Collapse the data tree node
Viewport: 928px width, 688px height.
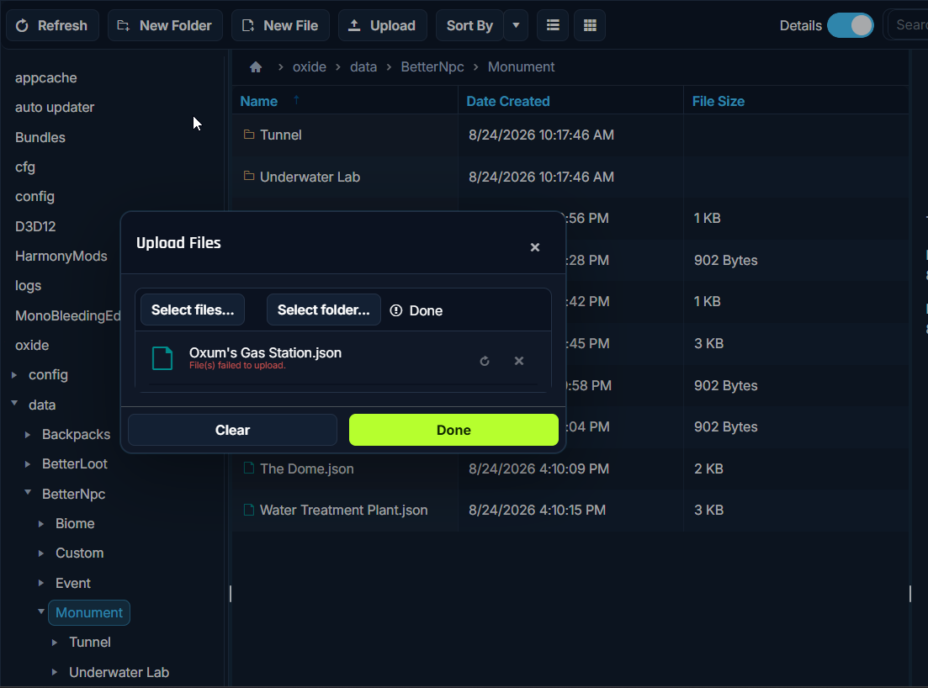point(14,404)
